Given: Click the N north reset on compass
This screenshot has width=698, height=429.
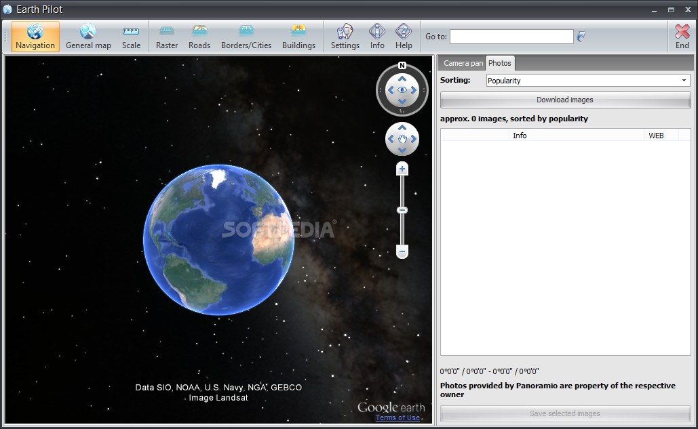Looking at the screenshot, I should 402,65.
